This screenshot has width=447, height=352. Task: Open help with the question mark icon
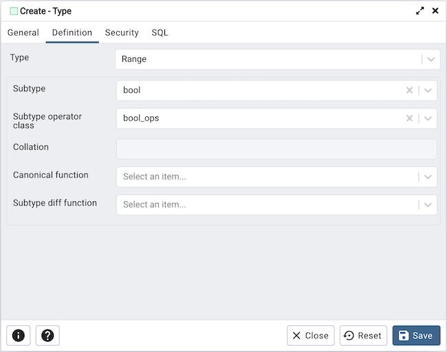click(x=47, y=335)
